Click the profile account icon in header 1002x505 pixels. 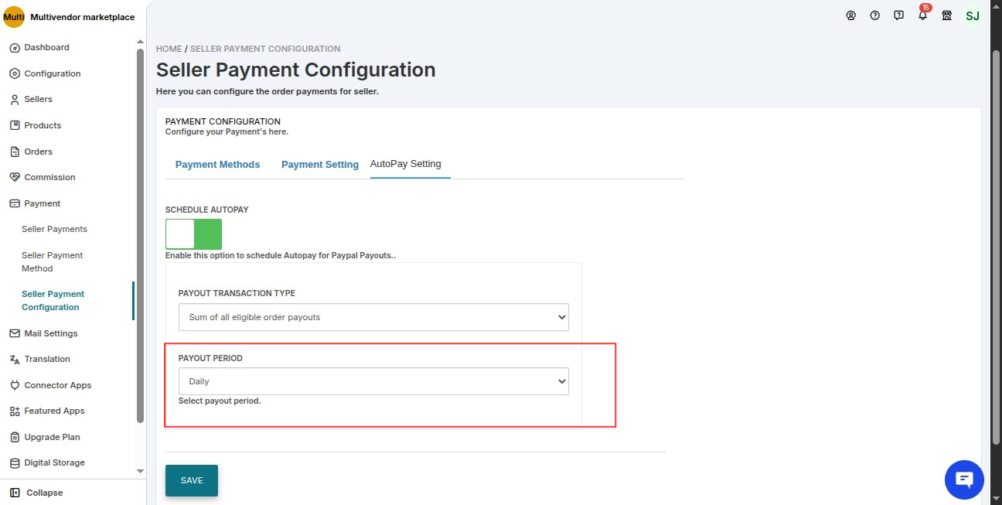(x=850, y=15)
